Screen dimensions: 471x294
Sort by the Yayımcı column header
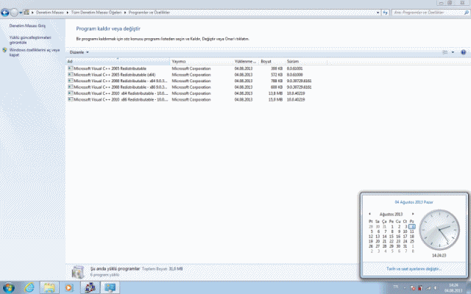[201, 61]
